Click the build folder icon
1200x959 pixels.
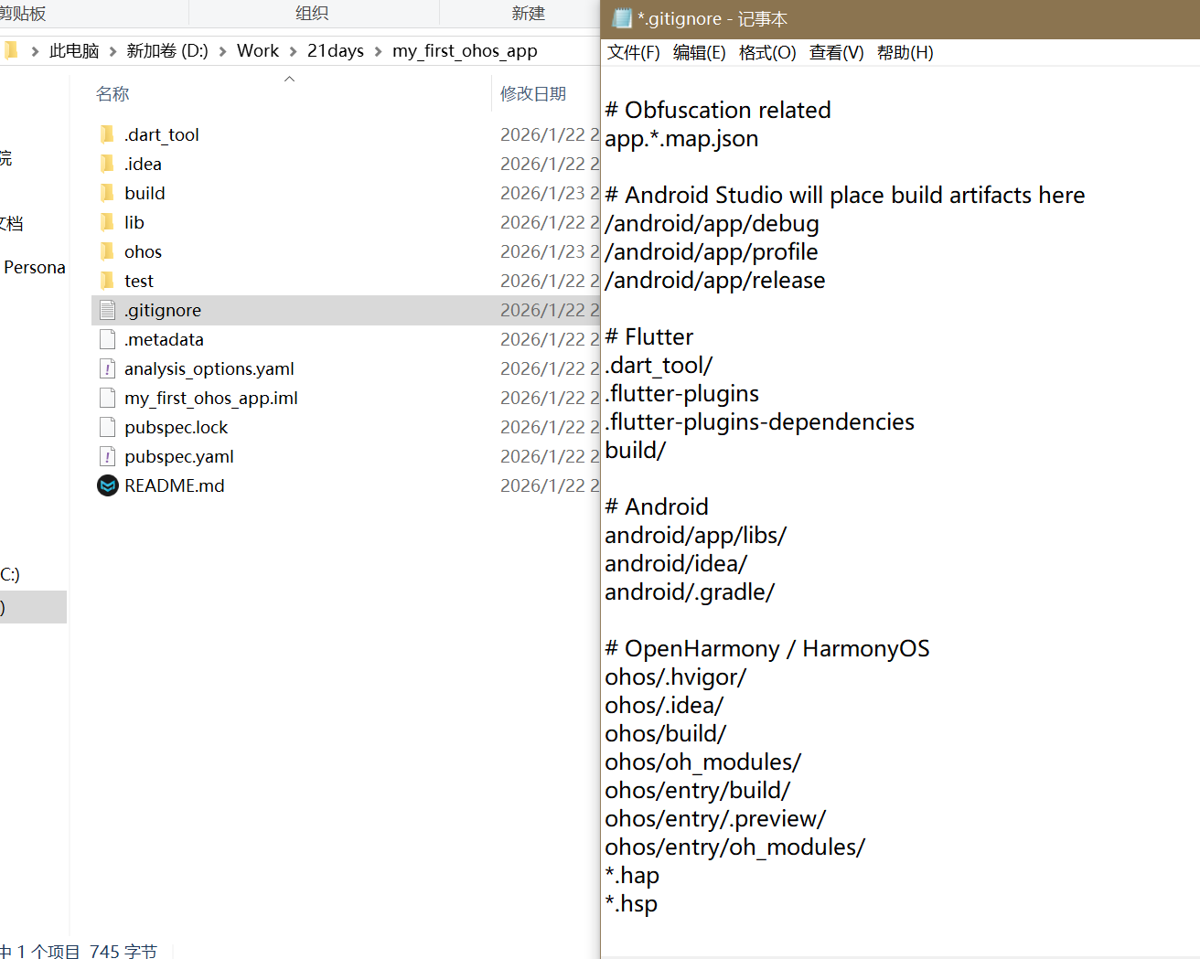(x=107, y=193)
